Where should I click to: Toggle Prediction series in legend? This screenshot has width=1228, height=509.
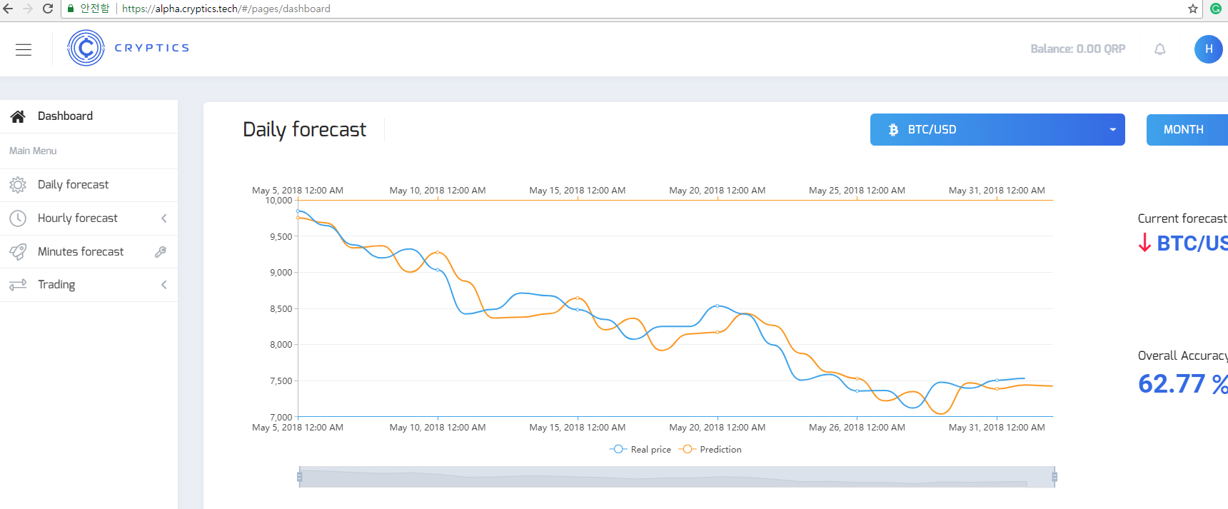pos(710,449)
